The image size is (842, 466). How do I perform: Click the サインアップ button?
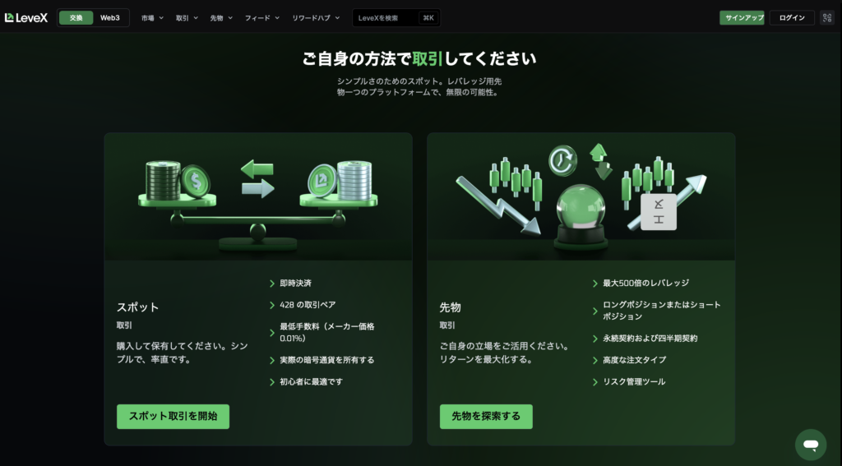(x=742, y=18)
